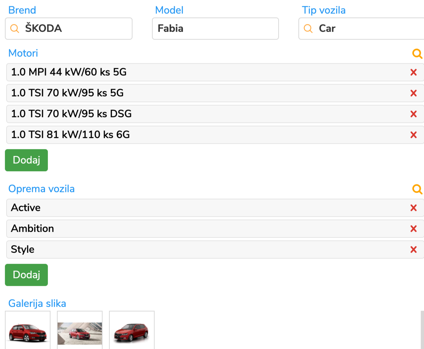Select the 1.0 TSI 81 kW/110 ks 6G row

[x=215, y=135]
